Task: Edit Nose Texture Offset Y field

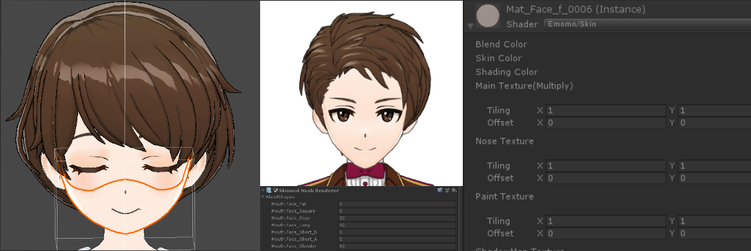Action: 714,178
